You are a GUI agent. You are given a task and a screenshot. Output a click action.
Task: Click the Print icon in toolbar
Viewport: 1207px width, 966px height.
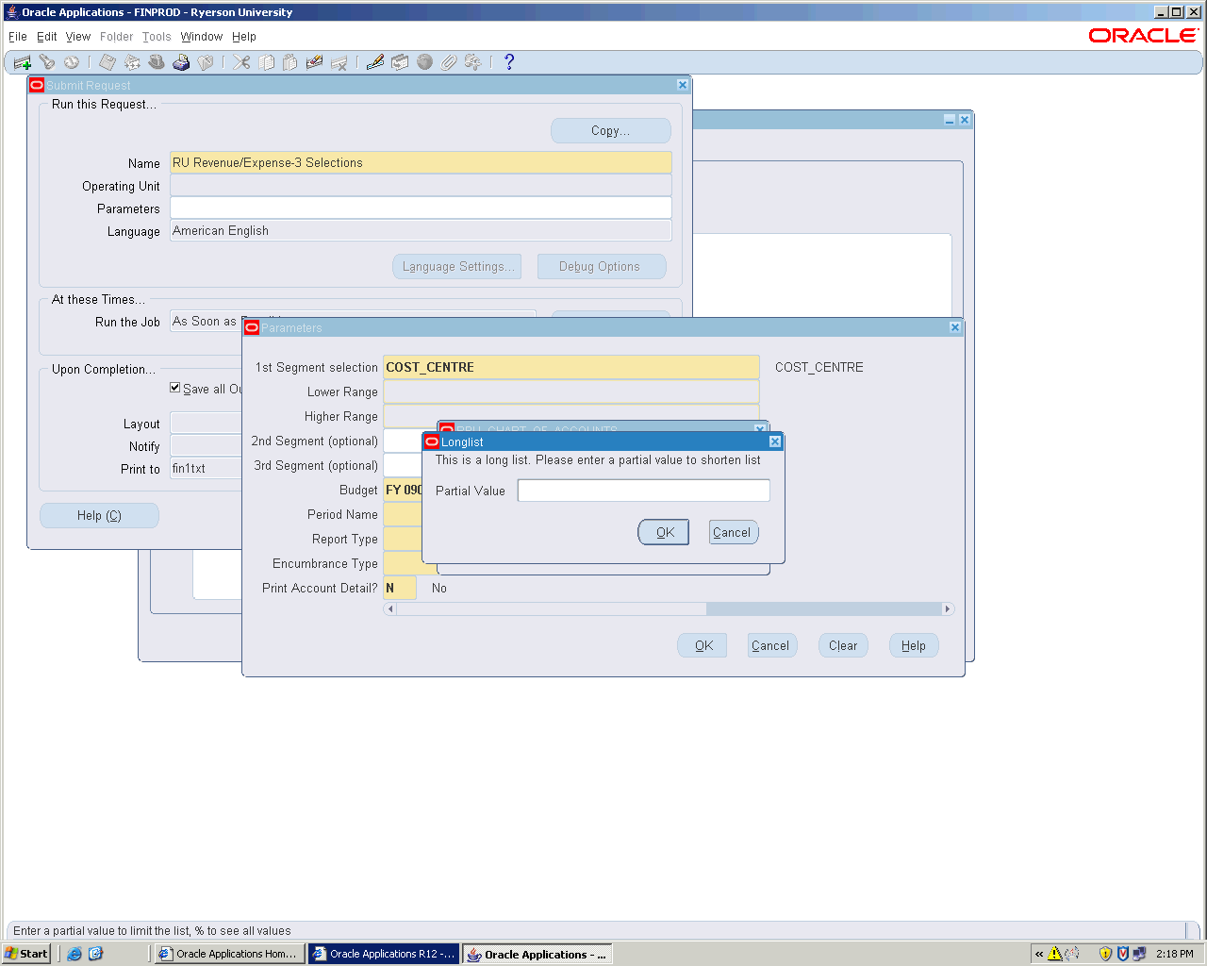(x=181, y=62)
